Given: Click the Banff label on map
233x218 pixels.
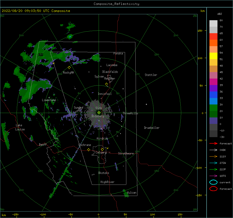Looking at the screenshot, I should (43, 144).
